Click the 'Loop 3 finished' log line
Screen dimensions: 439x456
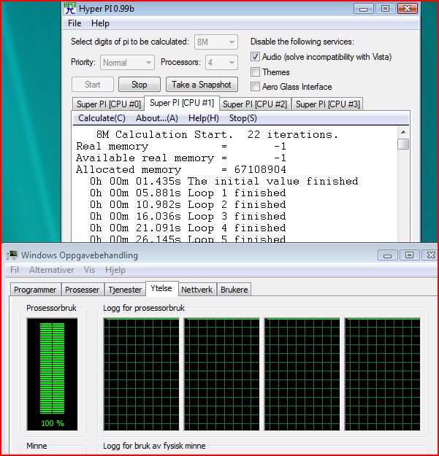tap(188, 216)
